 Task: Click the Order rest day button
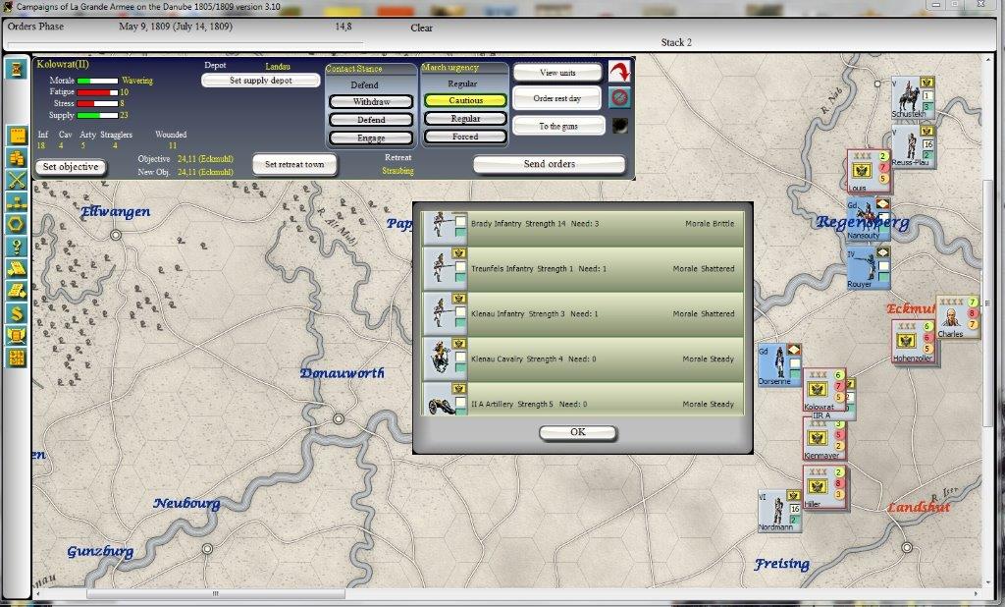pyautogui.click(x=557, y=99)
